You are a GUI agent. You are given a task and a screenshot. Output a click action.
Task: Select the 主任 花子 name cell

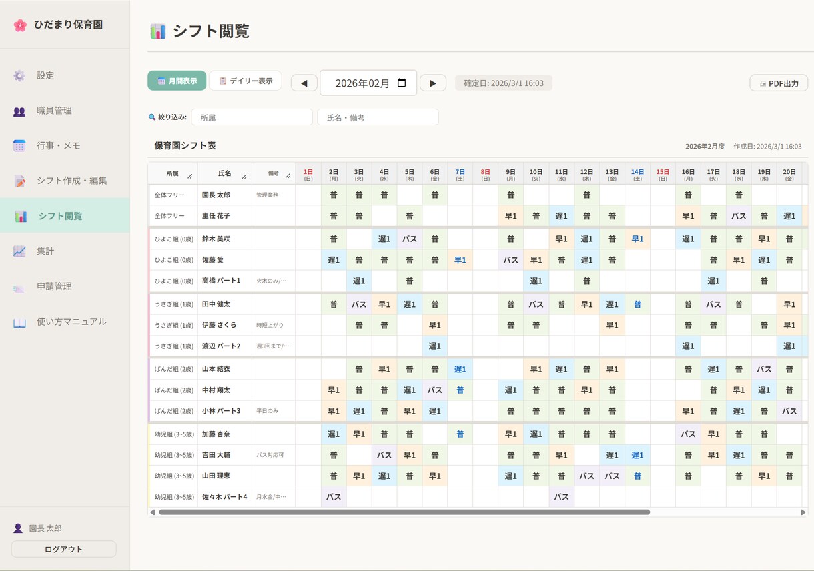(225, 216)
